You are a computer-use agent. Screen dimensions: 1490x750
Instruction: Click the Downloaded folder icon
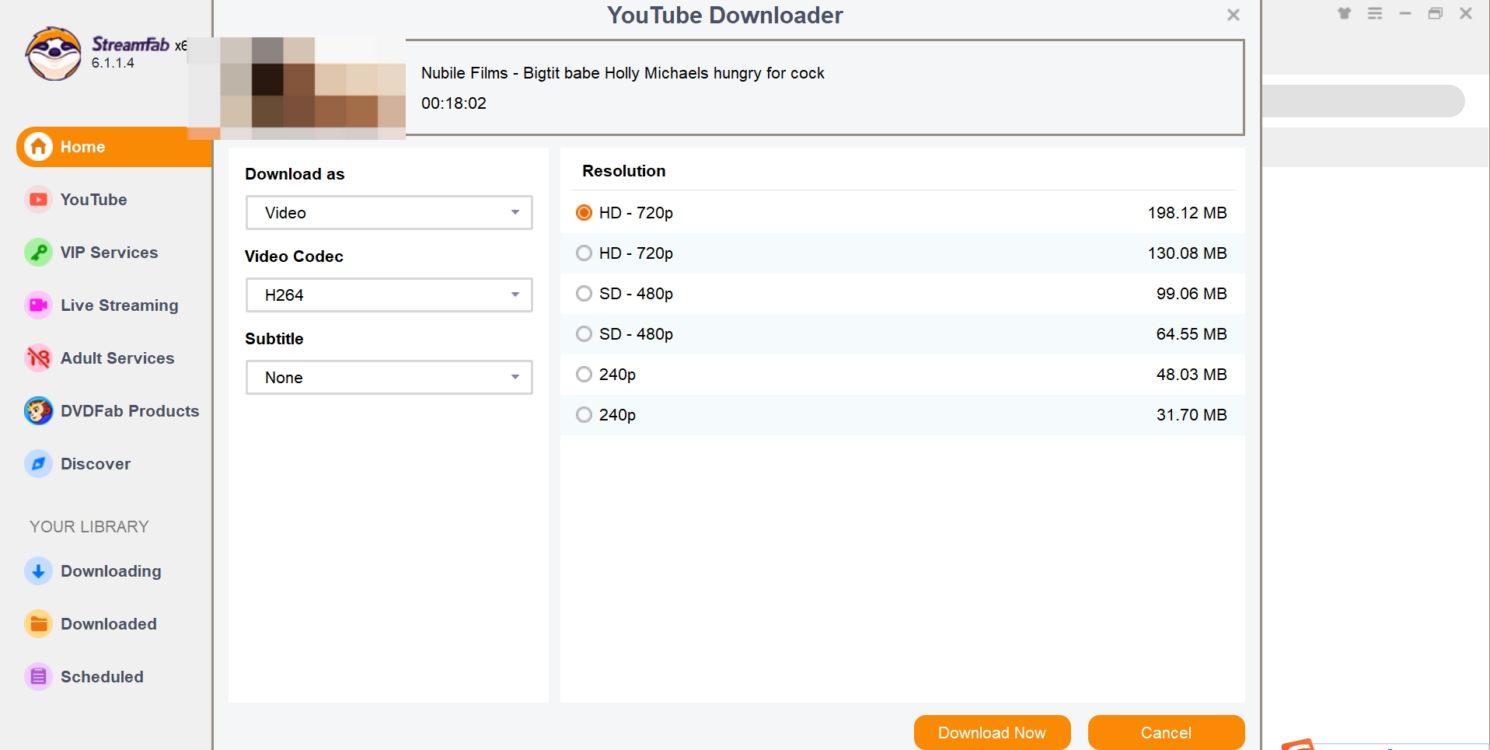[x=38, y=624]
